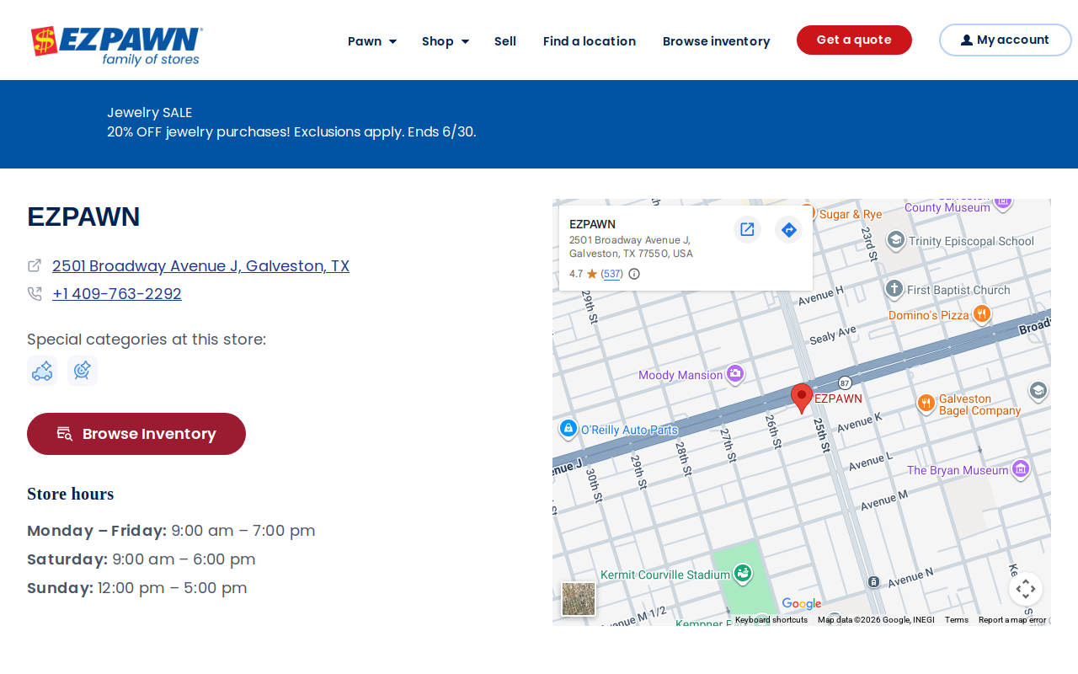Viewport: 1078px width, 674px height.
Task: Open the 537 reviews link on map card
Action: [x=612, y=274]
